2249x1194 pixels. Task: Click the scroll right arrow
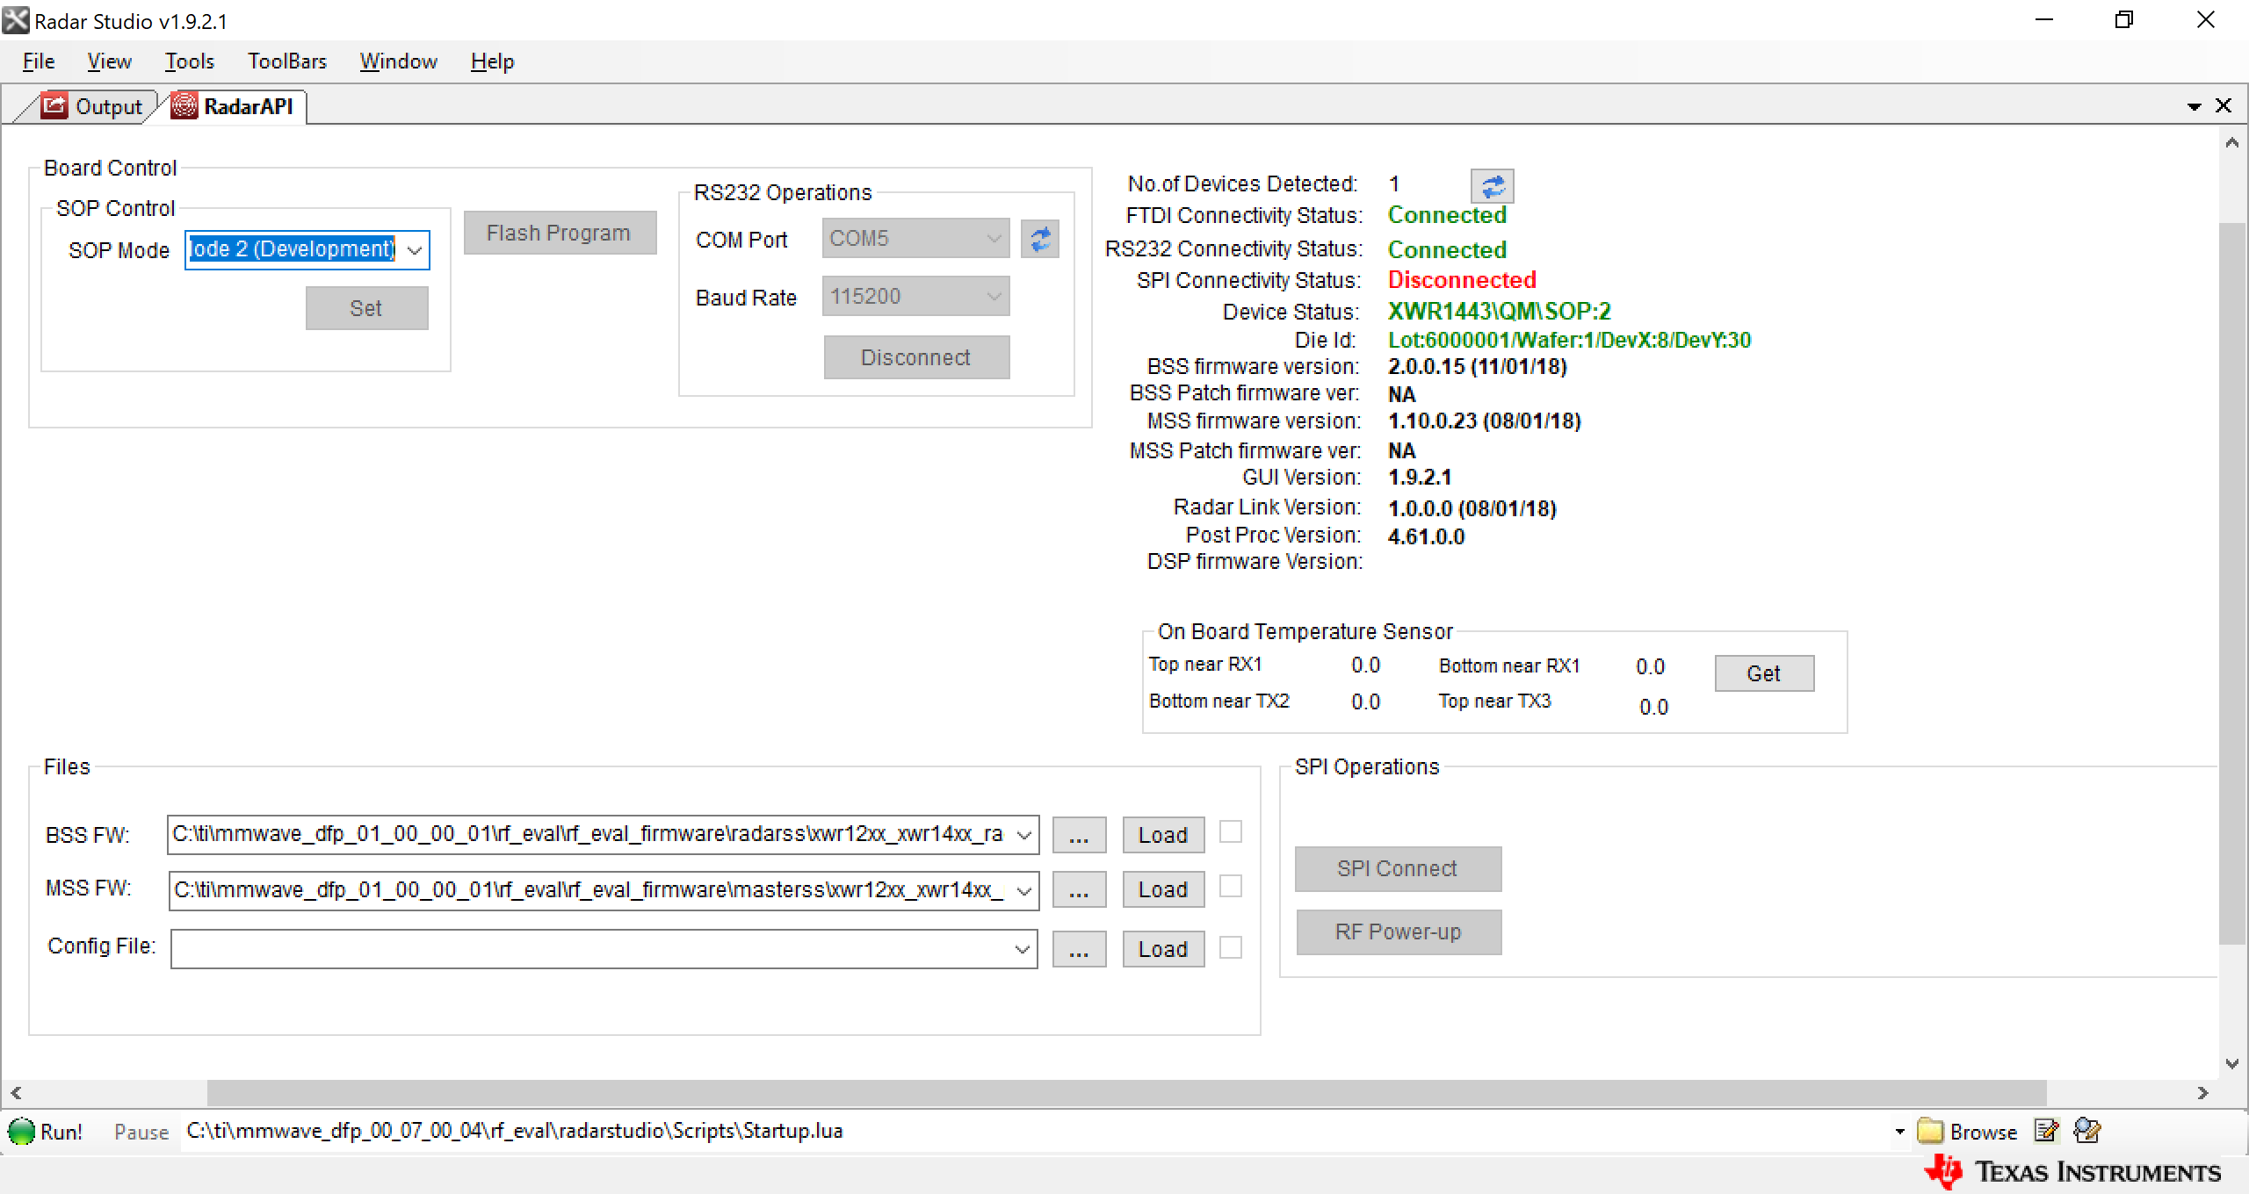(2202, 1093)
